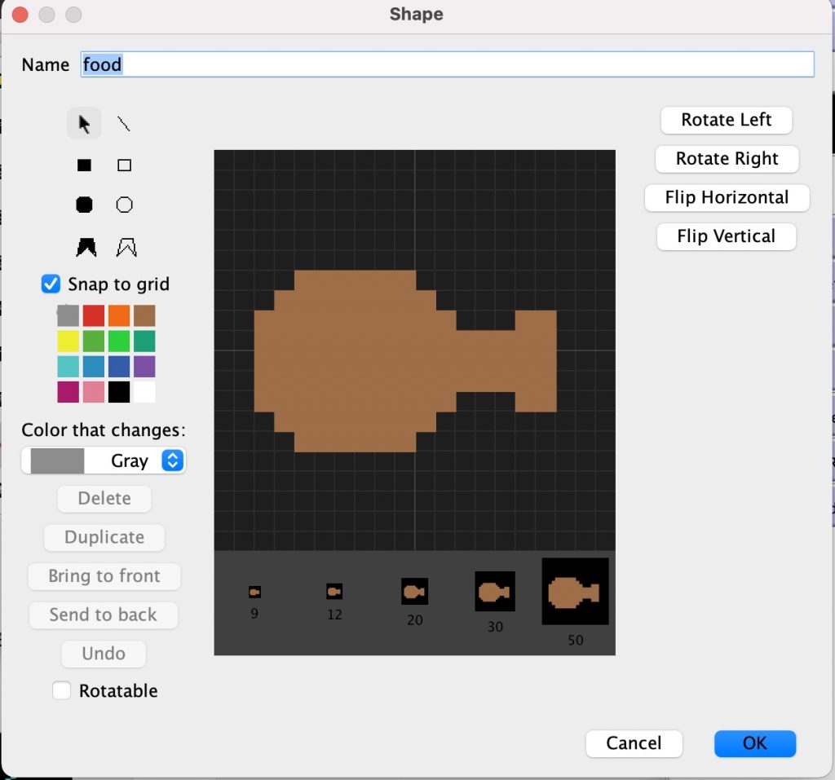Pick the pink color swatch
The width and height of the screenshot is (835, 780).
tap(94, 392)
